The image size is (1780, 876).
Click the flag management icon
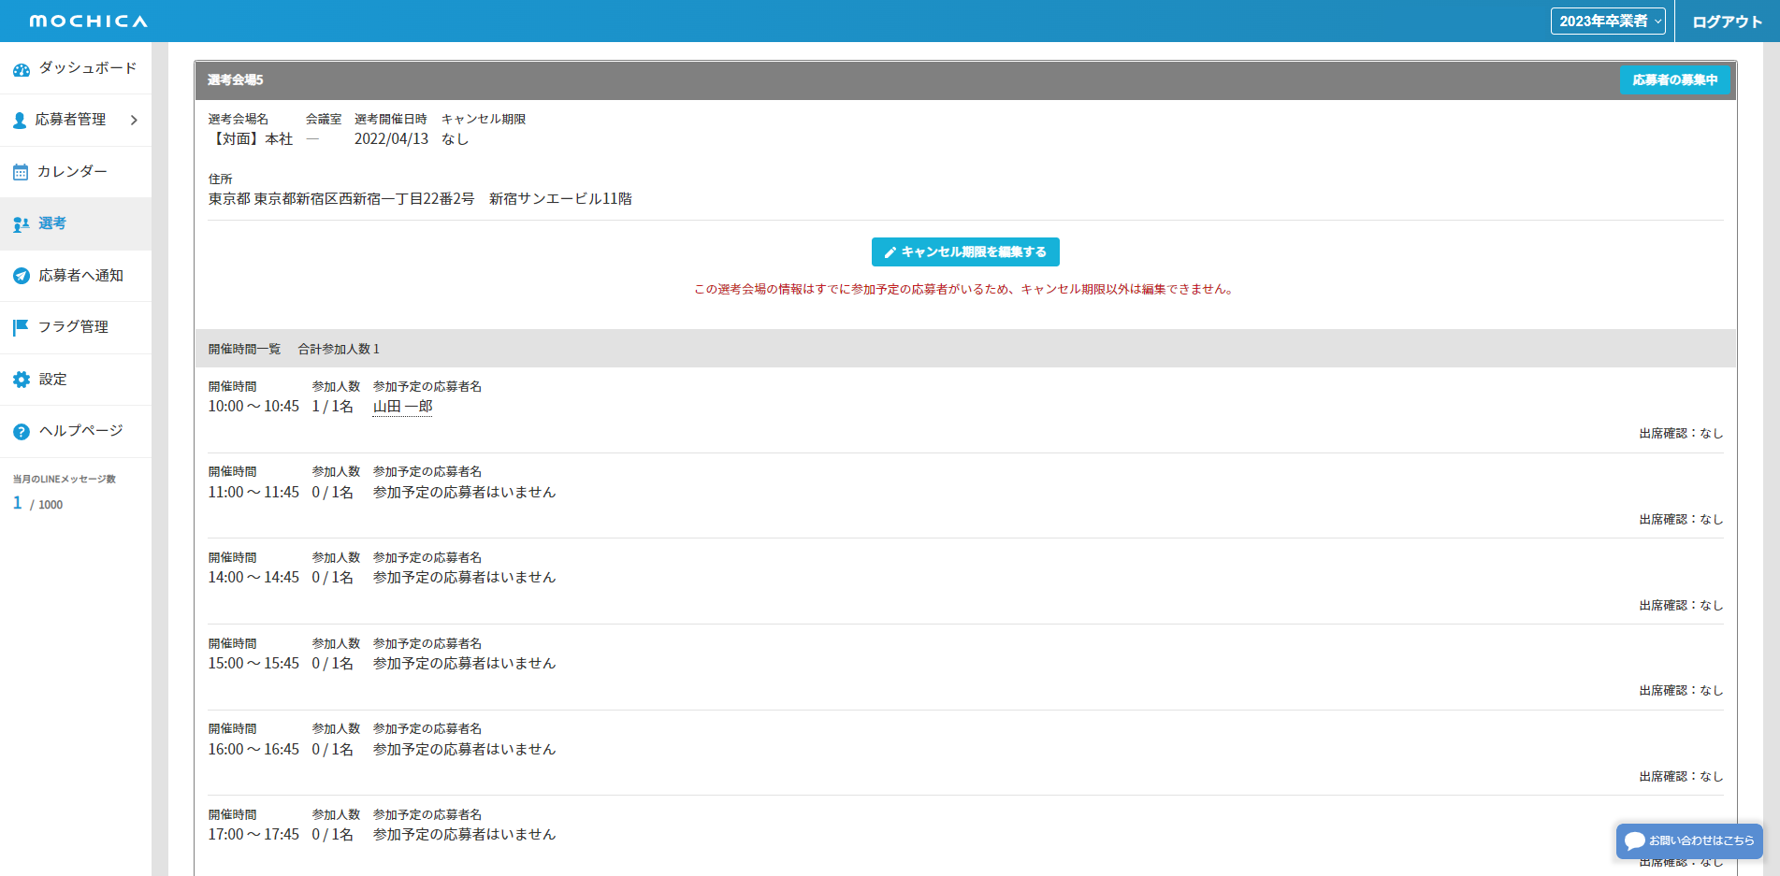tap(21, 327)
